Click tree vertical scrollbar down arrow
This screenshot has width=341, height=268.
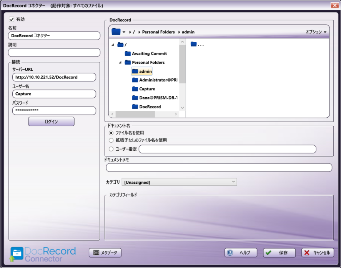[183, 108]
